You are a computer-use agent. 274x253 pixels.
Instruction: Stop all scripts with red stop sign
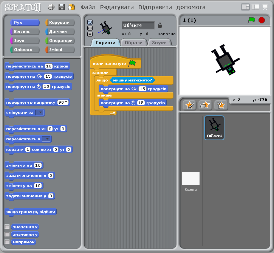tap(262, 20)
